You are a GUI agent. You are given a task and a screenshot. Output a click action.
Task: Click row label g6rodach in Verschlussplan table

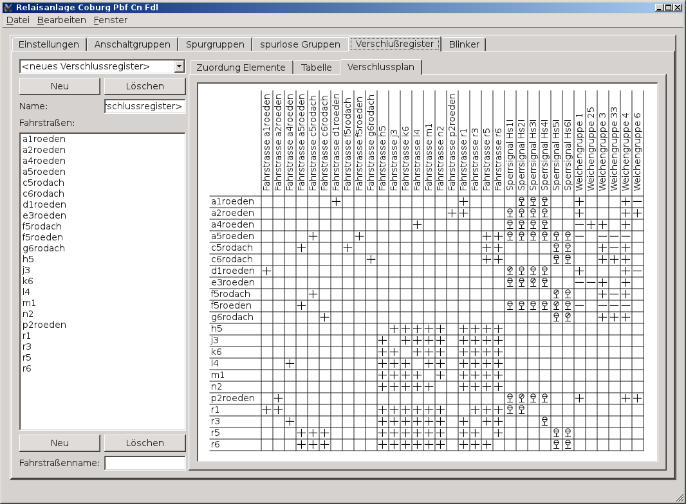tap(232, 317)
